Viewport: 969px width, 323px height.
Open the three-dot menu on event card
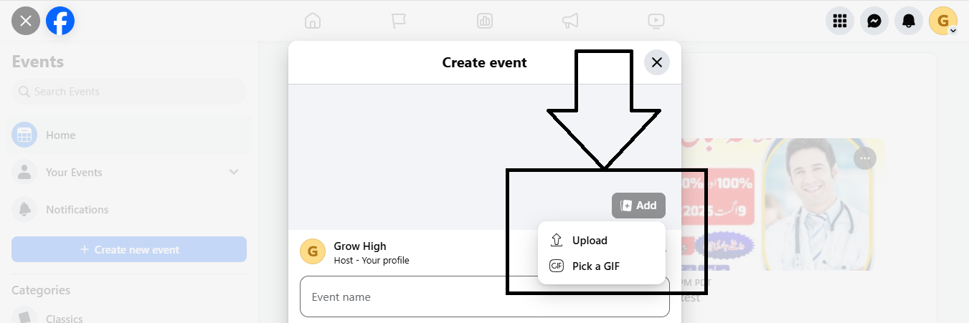click(x=865, y=158)
